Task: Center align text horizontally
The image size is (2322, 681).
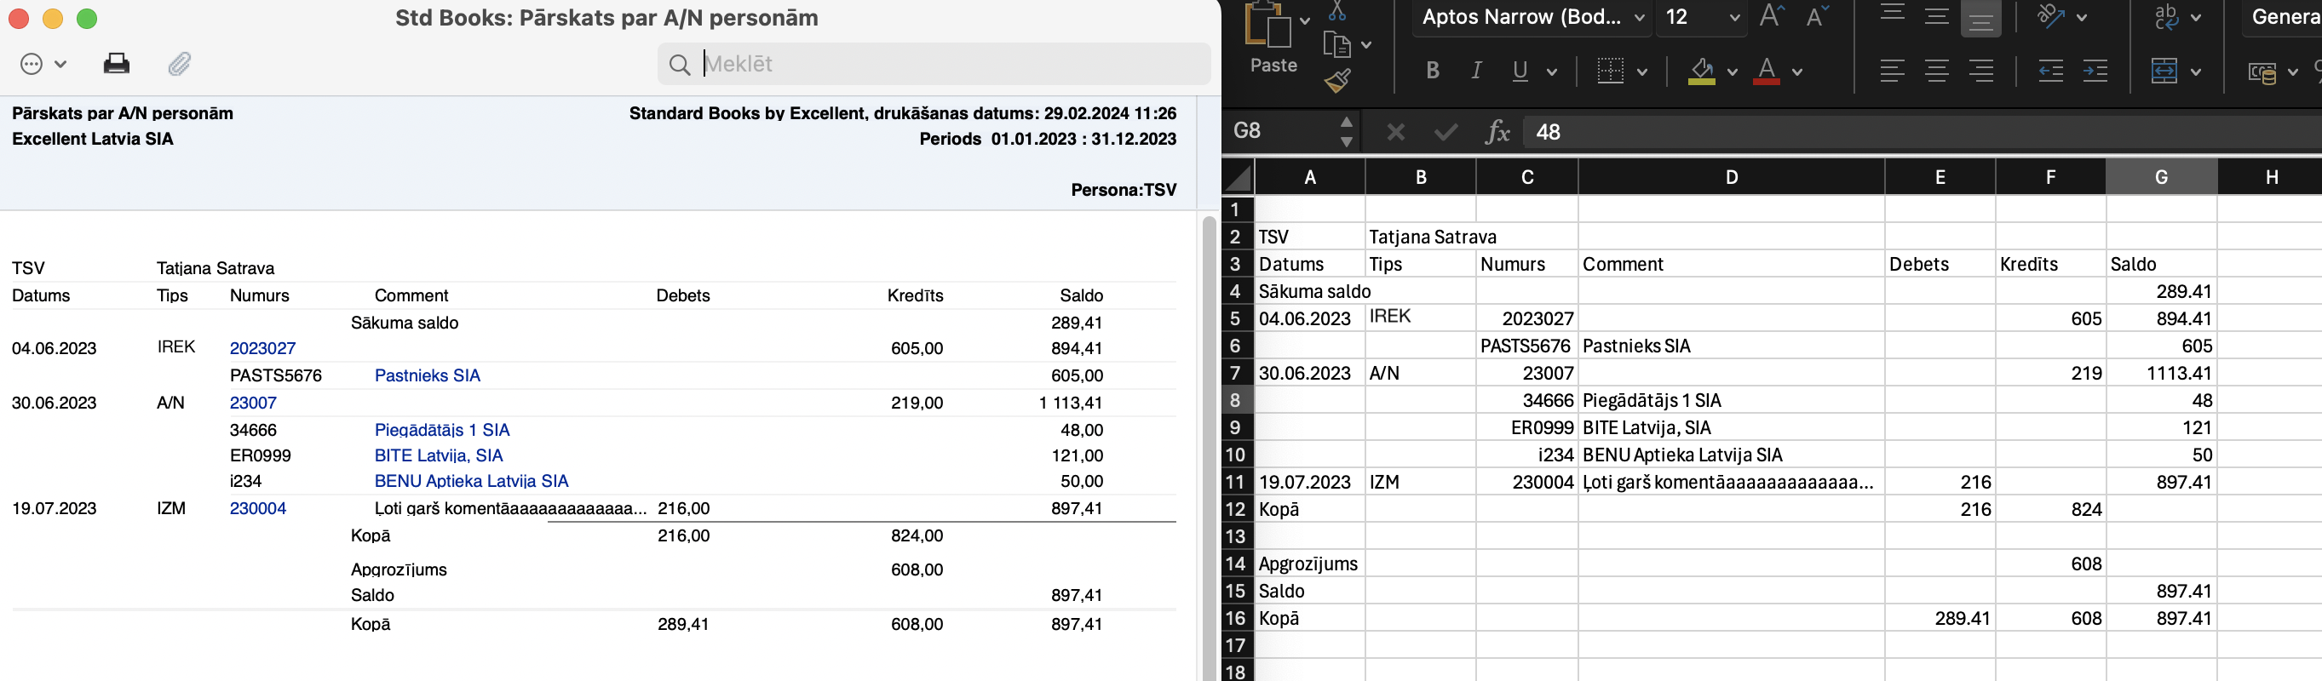Action: click(x=1937, y=72)
